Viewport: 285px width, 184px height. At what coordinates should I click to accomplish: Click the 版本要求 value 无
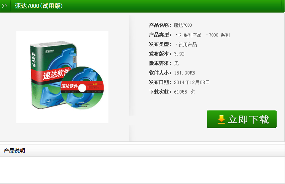point(176,63)
